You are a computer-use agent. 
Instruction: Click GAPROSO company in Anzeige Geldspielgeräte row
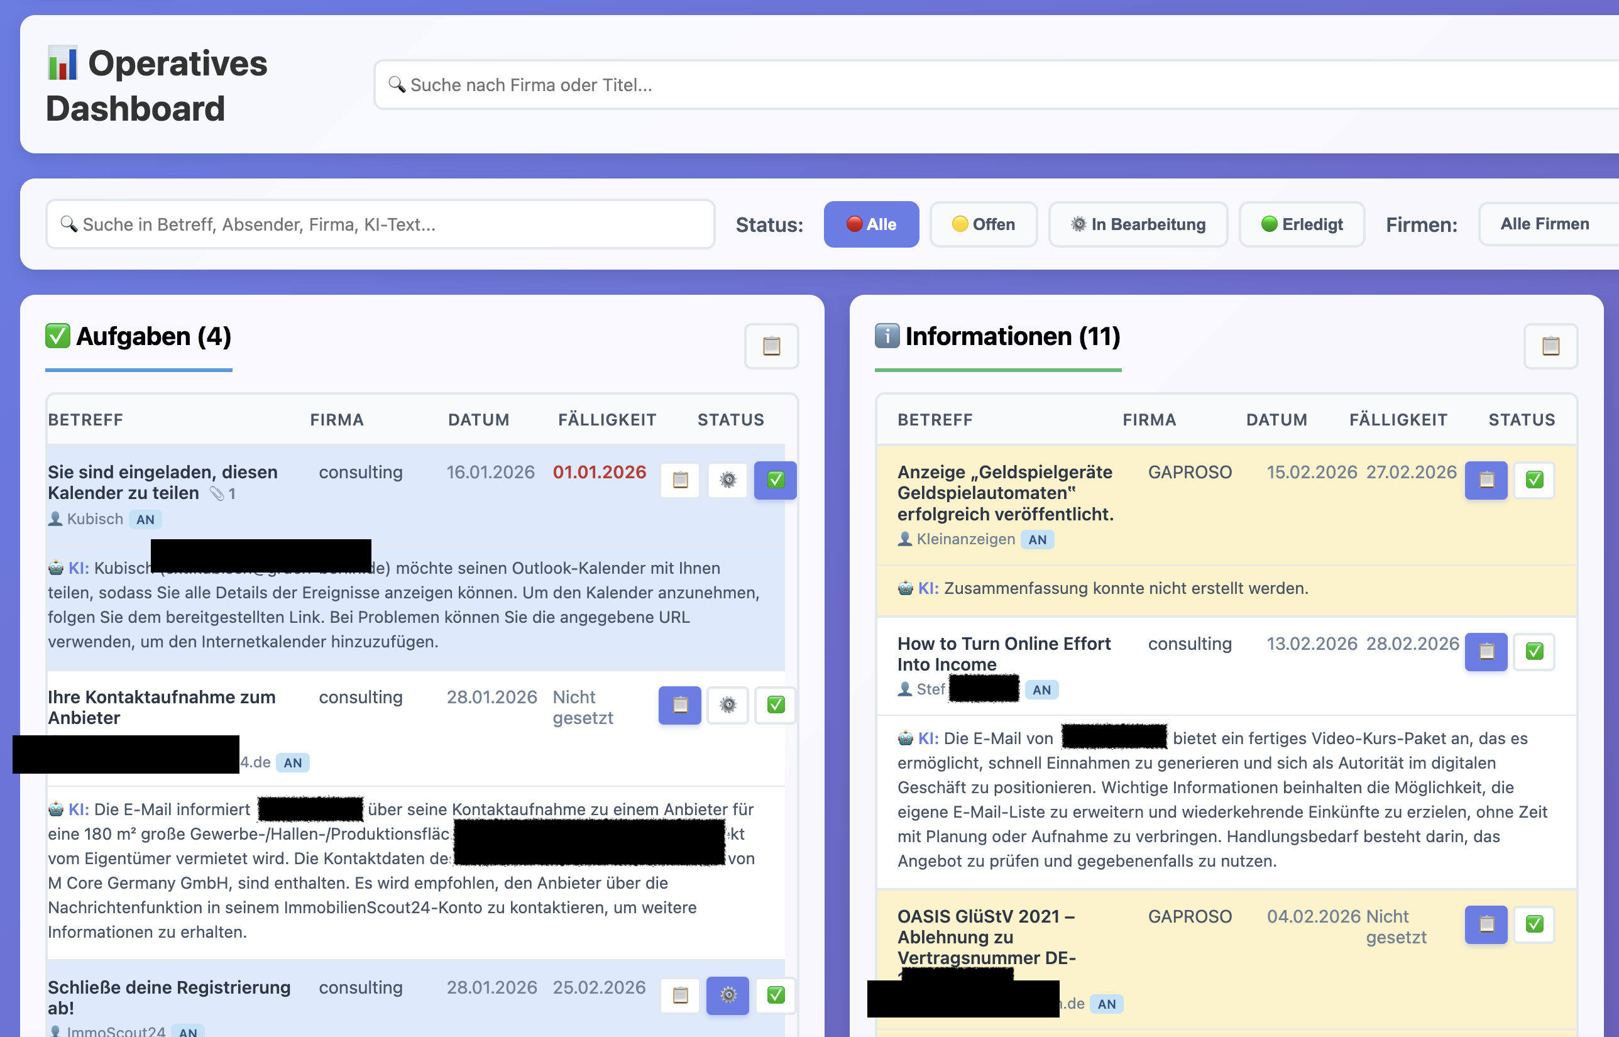point(1190,472)
